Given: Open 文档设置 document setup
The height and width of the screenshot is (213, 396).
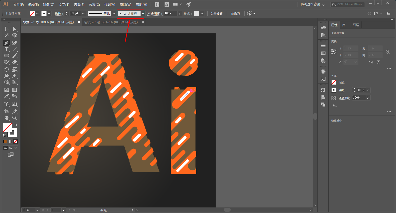Looking at the screenshot, I should tap(216, 14).
